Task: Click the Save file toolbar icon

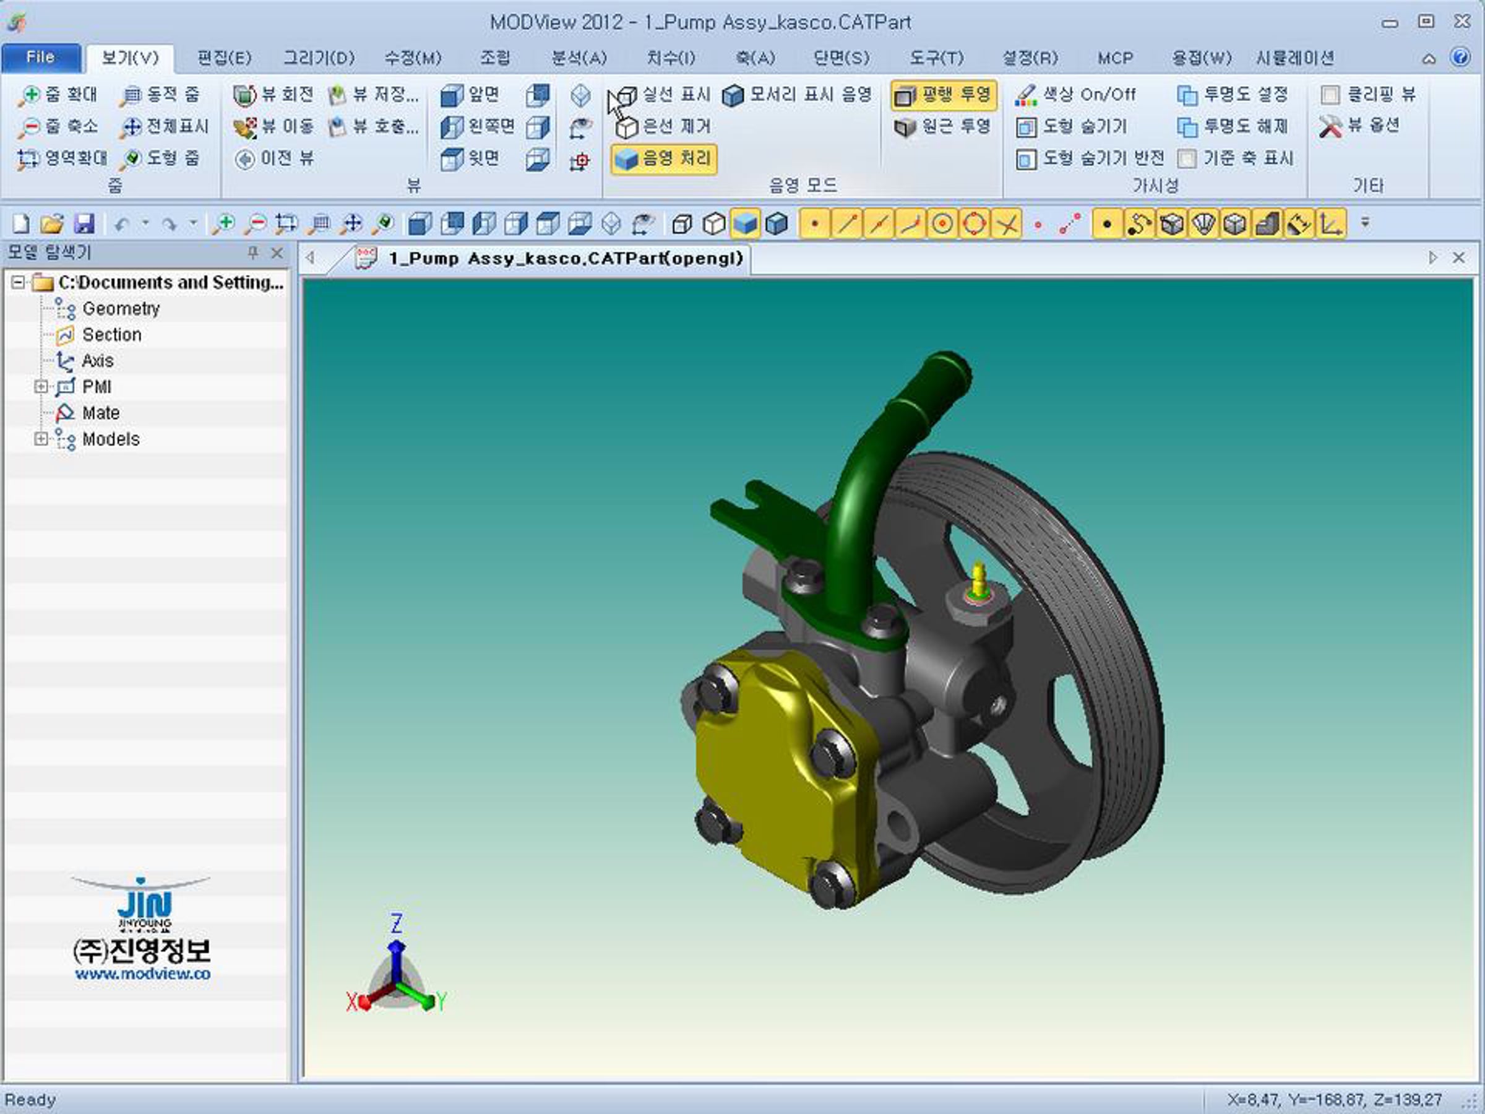Action: pos(84,223)
